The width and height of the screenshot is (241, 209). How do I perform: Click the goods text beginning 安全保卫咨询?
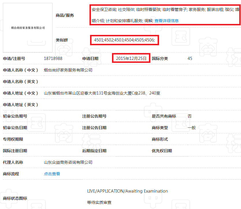tap(166, 15)
